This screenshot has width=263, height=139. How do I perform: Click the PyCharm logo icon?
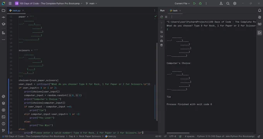(3, 3)
